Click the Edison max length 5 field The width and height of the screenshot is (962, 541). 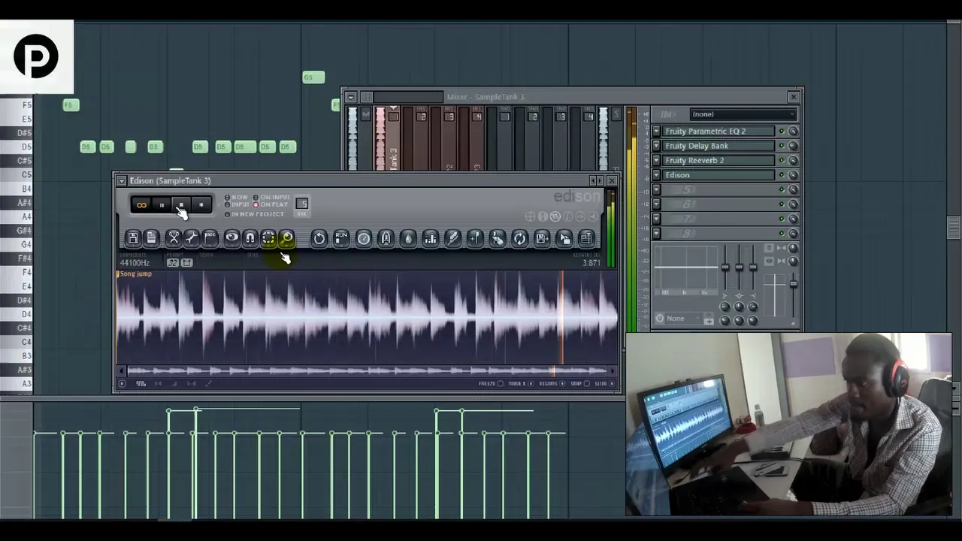pos(302,204)
